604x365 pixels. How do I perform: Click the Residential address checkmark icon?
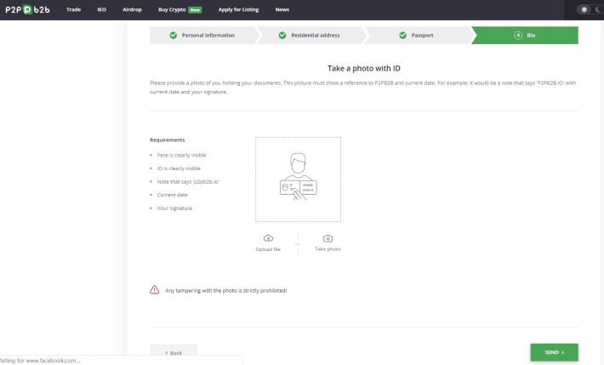pyautogui.click(x=282, y=36)
